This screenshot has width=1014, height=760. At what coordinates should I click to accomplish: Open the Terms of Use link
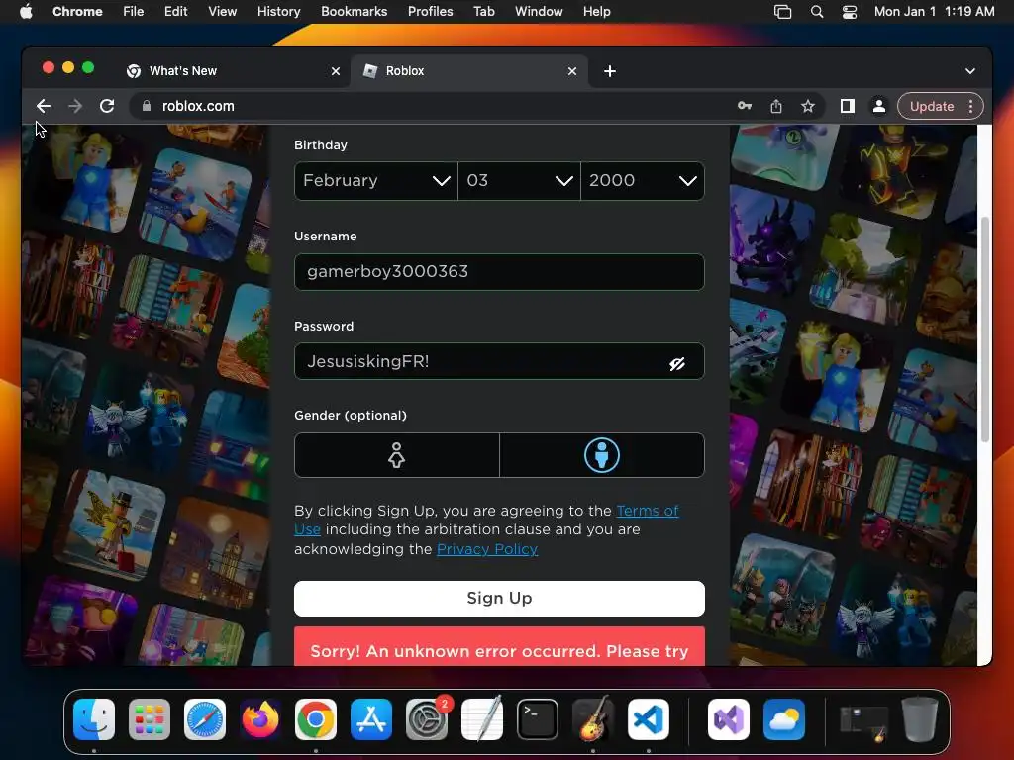(648, 511)
